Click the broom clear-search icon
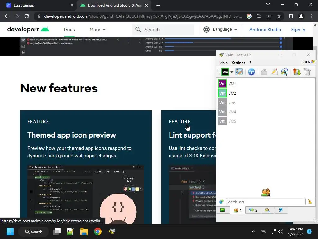The height and width of the screenshot is (239, 318). coord(310,202)
